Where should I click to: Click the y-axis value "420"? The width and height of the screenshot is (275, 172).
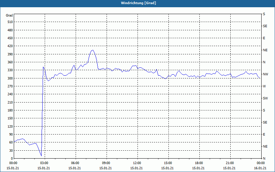click(10, 46)
